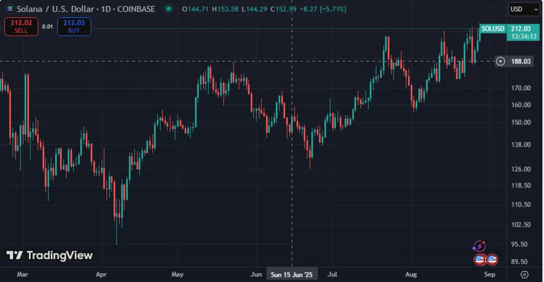Click the green market status dot
Image resolution: width=544 pixels, height=282 pixels.
click(169, 9)
